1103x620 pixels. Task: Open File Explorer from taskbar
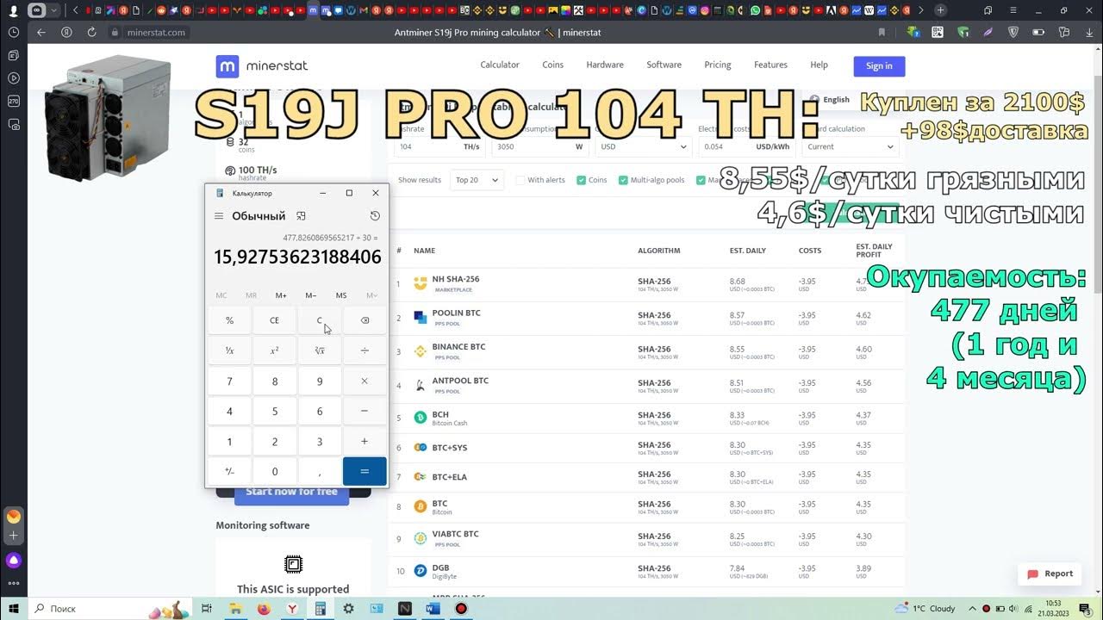(x=235, y=608)
